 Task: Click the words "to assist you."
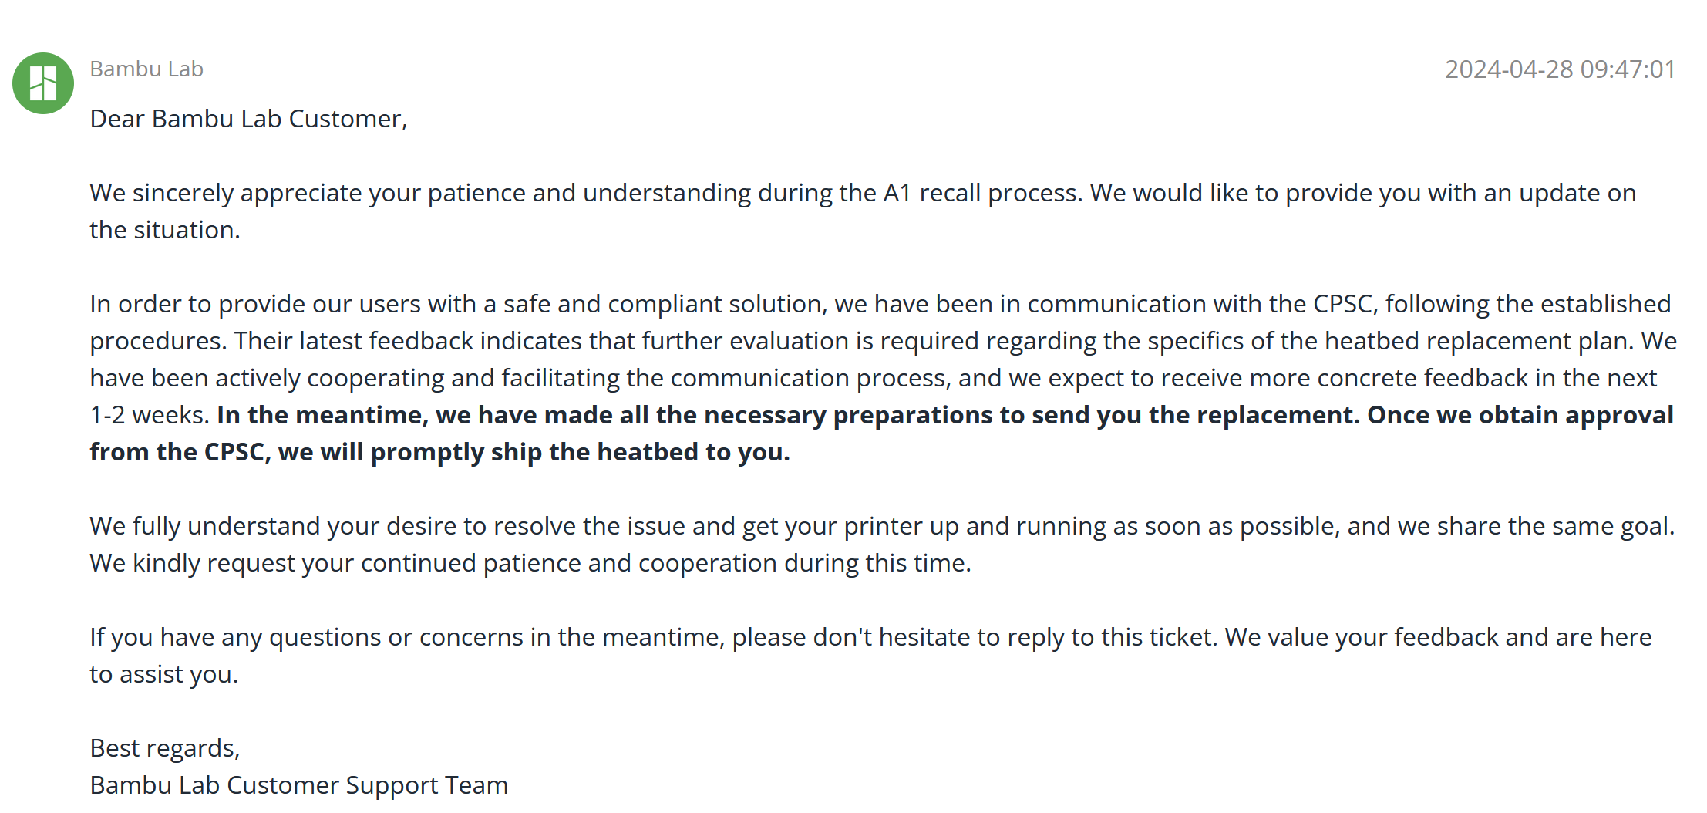click(x=164, y=674)
